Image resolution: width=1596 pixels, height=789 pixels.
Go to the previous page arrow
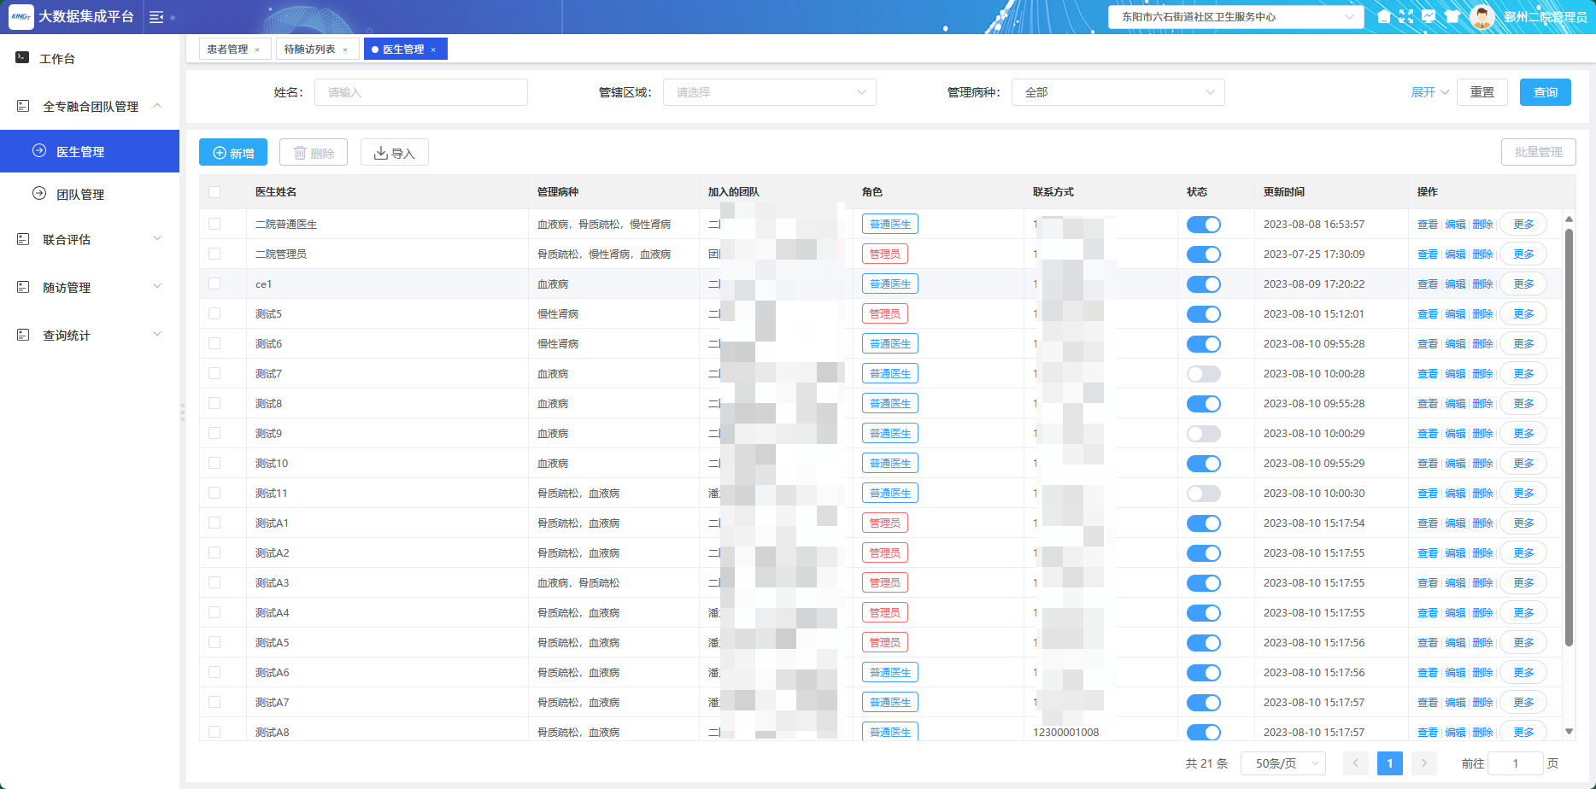click(1356, 763)
